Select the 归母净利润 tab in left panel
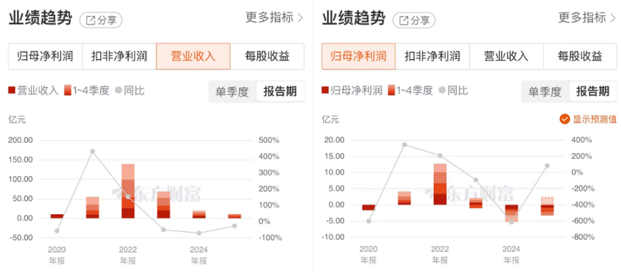This screenshot has width=621, height=274. pos(45,56)
